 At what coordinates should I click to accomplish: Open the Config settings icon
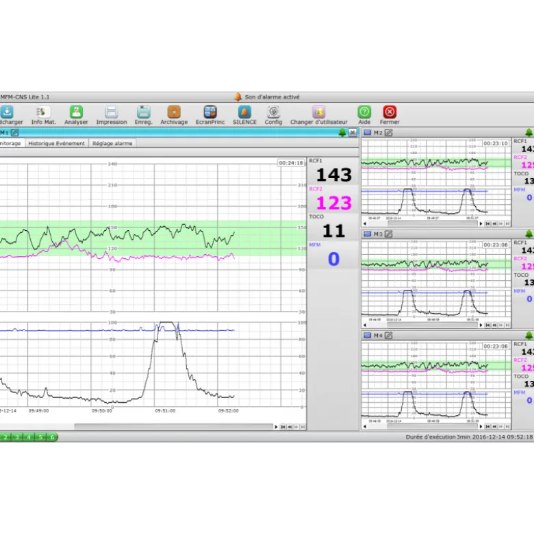(273, 112)
